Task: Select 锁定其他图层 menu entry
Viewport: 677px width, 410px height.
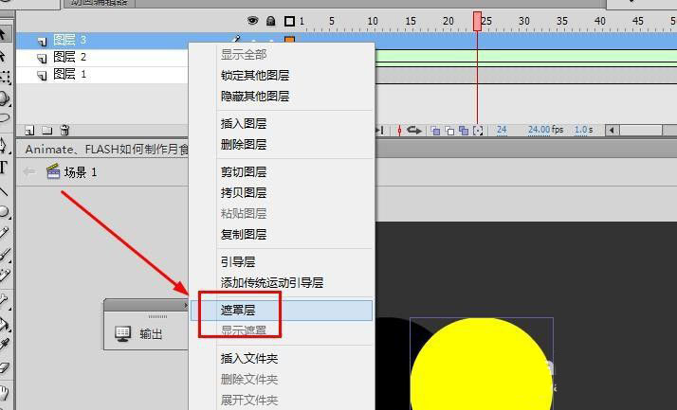Action: tap(255, 75)
